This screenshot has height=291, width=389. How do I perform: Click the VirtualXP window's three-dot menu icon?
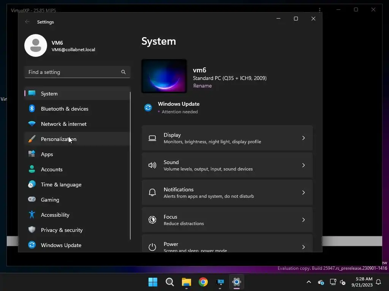tap(319, 10)
